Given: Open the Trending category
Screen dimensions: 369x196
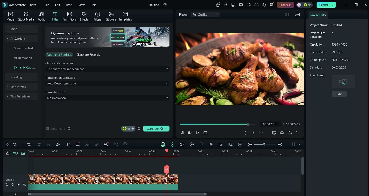Looking at the screenshot, I should click(x=21, y=77).
